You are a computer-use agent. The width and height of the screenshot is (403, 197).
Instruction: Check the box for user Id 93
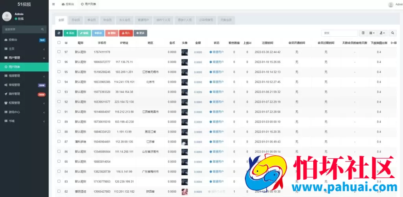(x=59, y=91)
